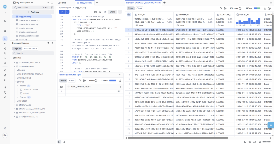Toggle the left sidebar panel layout button
This screenshot has height=144, width=274.
point(59,142)
